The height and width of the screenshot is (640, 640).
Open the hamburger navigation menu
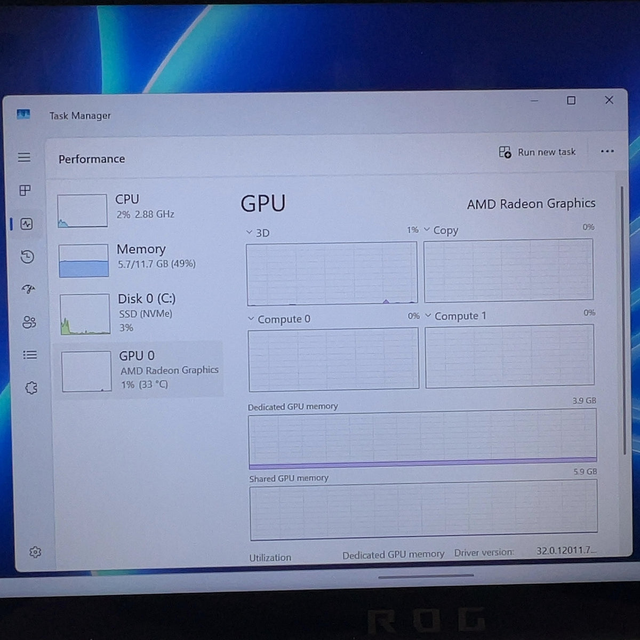click(x=24, y=157)
